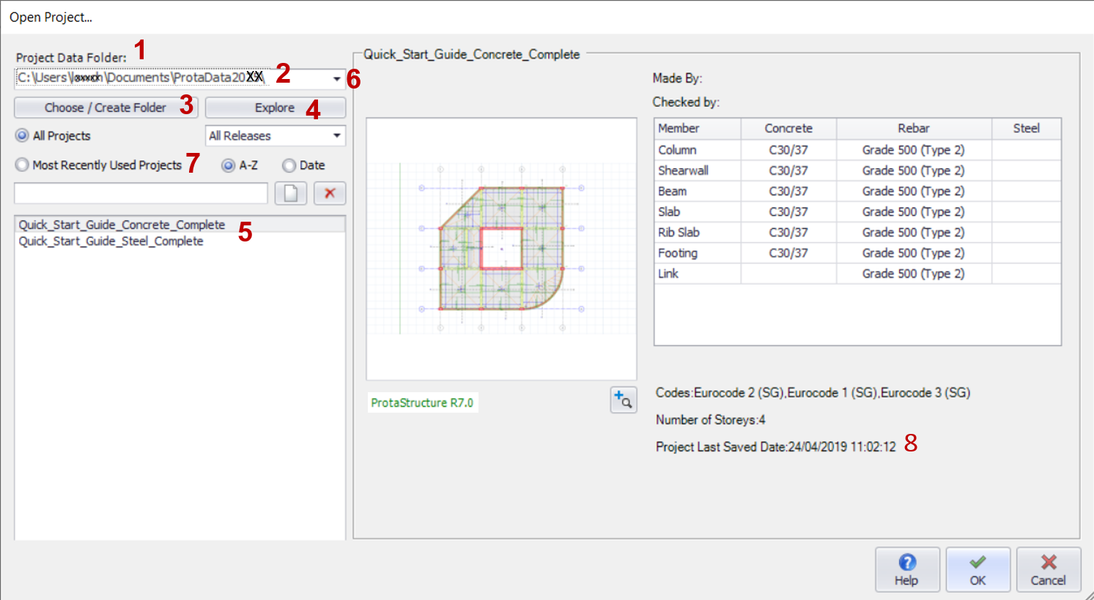Open the All Releases dropdown

[336, 136]
